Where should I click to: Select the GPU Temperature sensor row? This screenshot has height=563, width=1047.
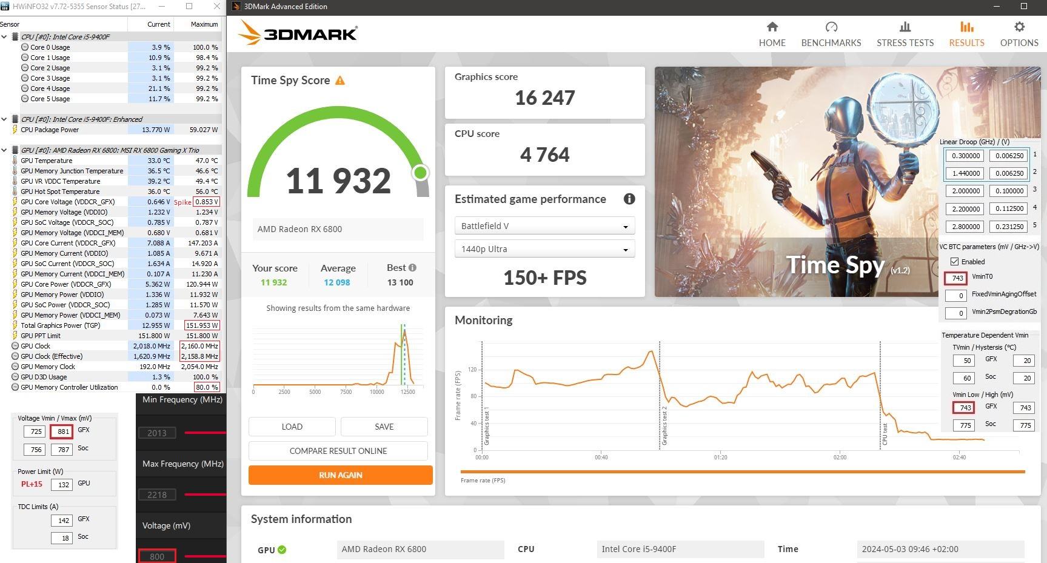point(110,161)
